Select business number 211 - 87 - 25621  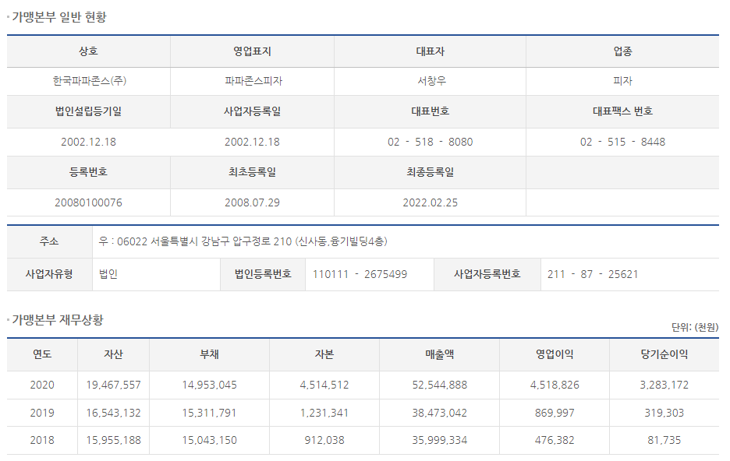tap(593, 274)
